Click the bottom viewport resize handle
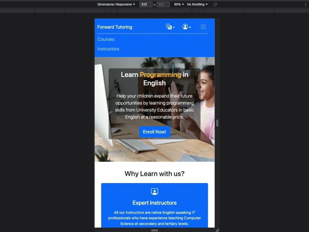The height and width of the screenshot is (232, 309). pos(154,230)
